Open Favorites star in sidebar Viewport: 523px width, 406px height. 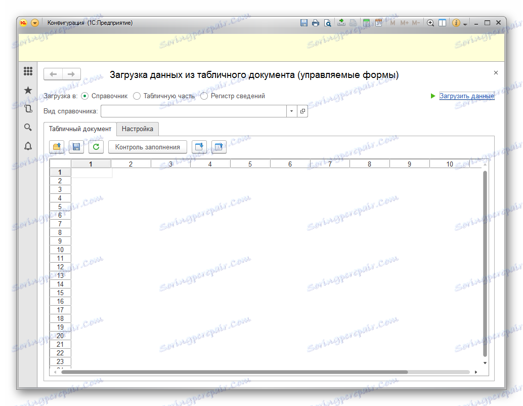coord(28,90)
